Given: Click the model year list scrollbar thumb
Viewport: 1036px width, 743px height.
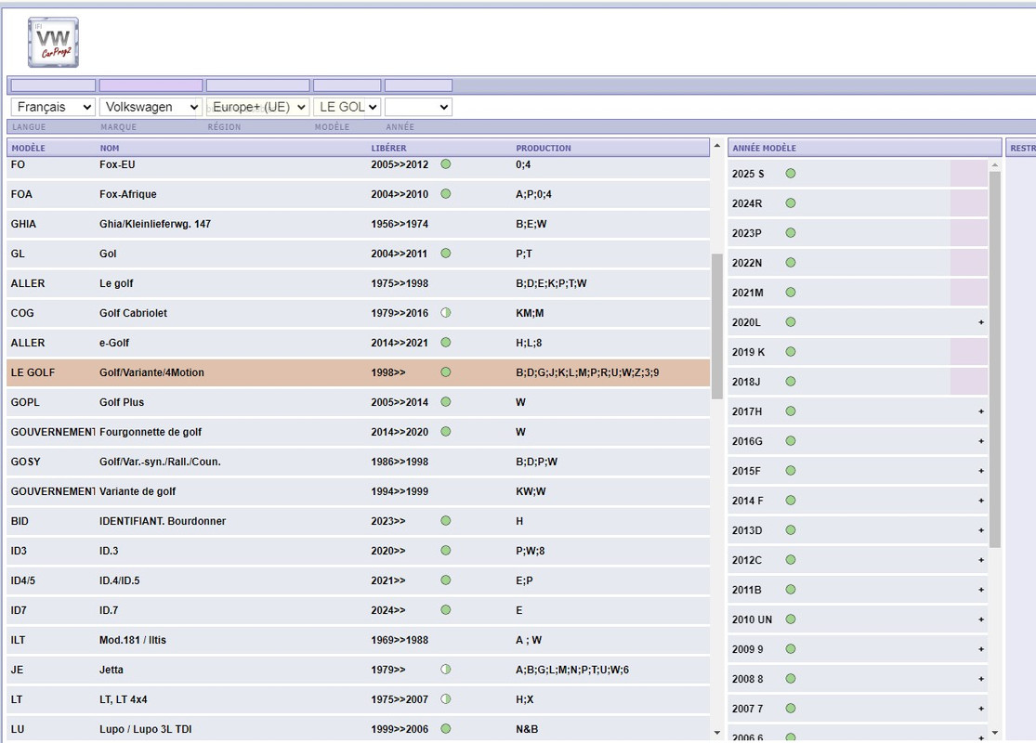Looking at the screenshot, I should click(x=995, y=359).
